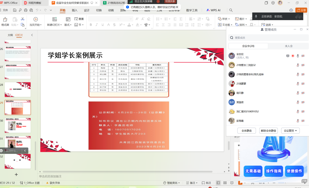This screenshot has height=188, width=309.
Task: Click the cloud upload icon near Share
Action: point(291,10)
